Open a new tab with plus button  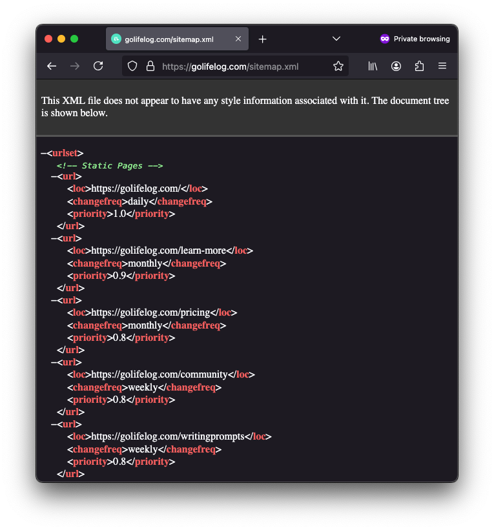click(262, 39)
